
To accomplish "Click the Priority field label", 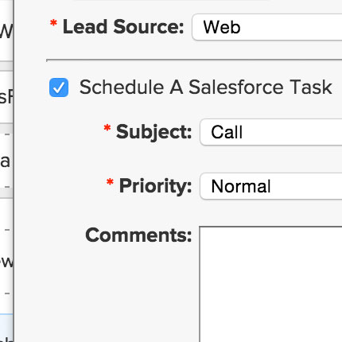I will (155, 186).
